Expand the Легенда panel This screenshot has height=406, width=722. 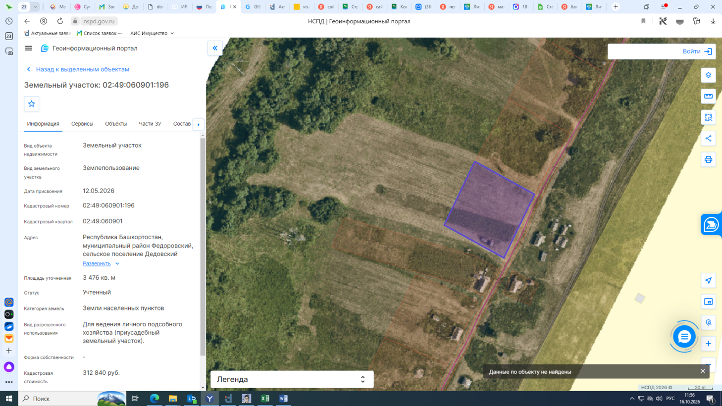[292, 379]
